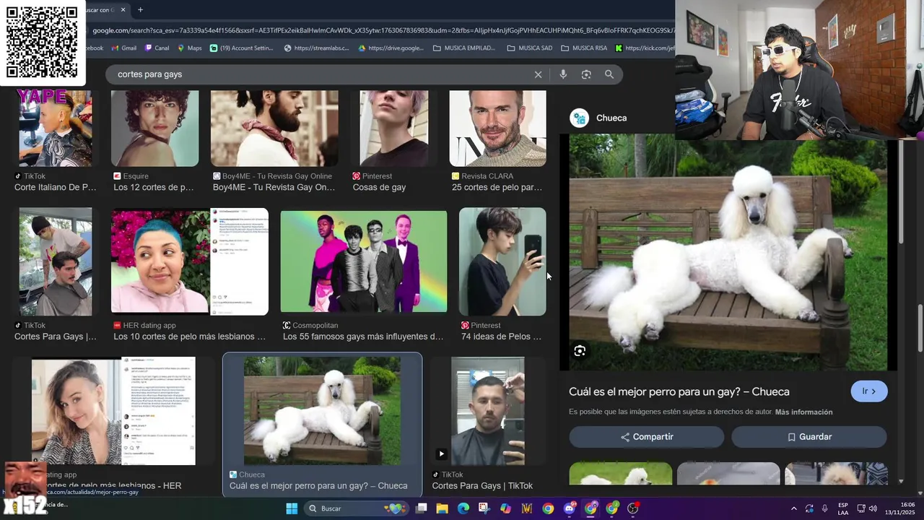Open Discord from the taskbar
This screenshot has width=924, height=520.
[570, 508]
